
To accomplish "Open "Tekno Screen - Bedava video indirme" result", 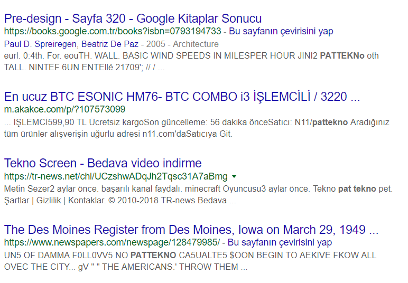I will point(103,163).
